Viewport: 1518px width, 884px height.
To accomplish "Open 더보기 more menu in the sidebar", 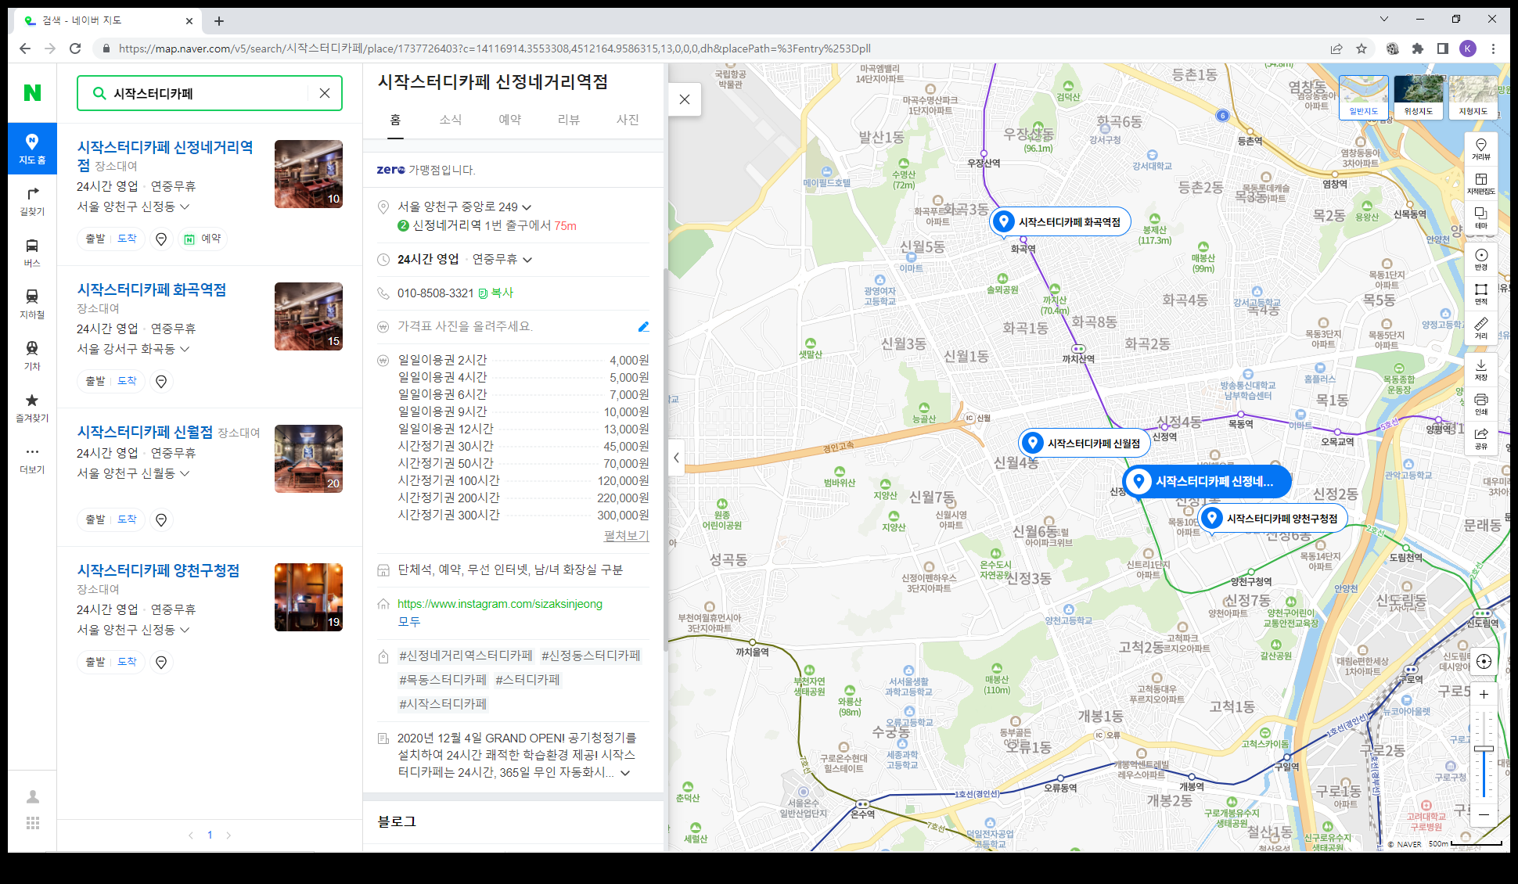I will click(x=32, y=459).
